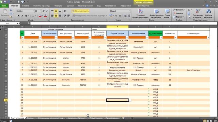This screenshot has height=122, width=218.
Task: Decrease indent icon
Action: 65,16
